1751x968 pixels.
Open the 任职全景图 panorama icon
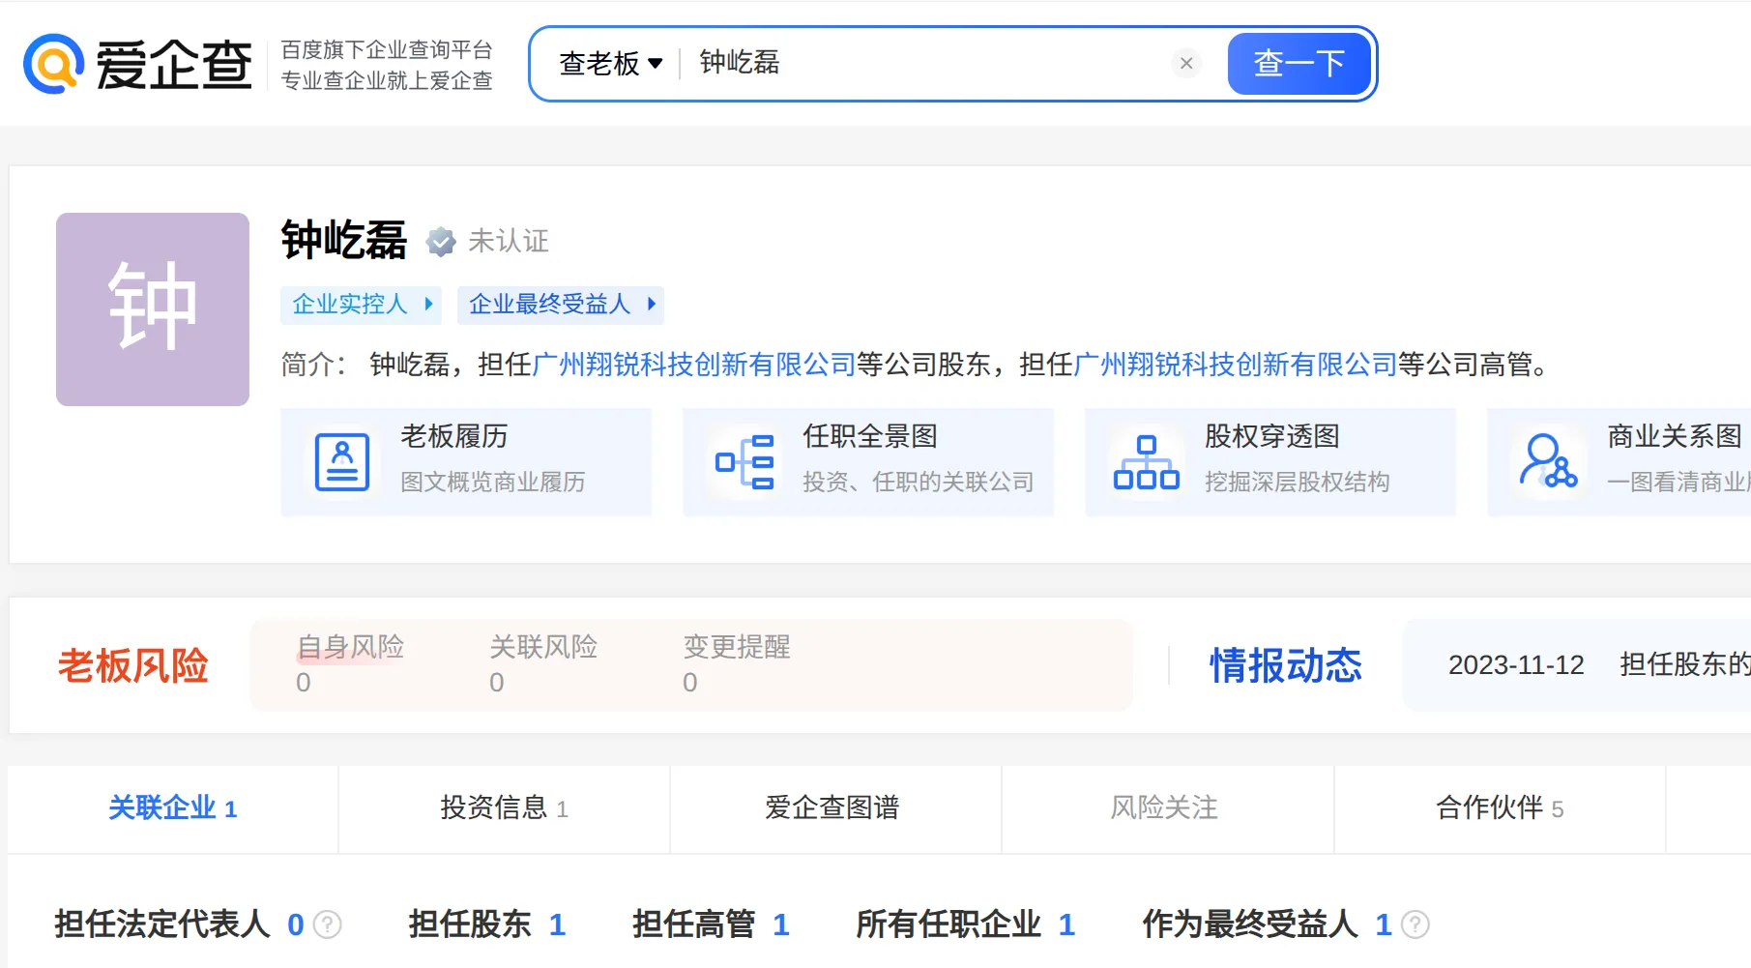(x=744, y=462)
